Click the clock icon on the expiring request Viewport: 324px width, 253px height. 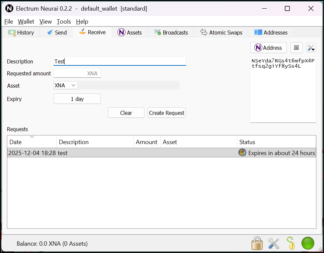pos(242,153)
